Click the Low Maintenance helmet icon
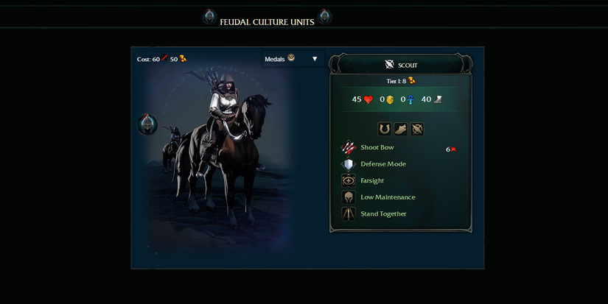Image resolution: width=608 pixels, height=304 pixels. click(x=349, y=197)
